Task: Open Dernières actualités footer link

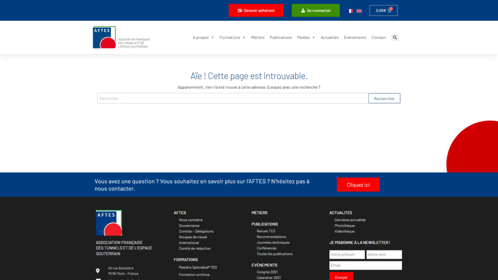Action: coord(350,220)
